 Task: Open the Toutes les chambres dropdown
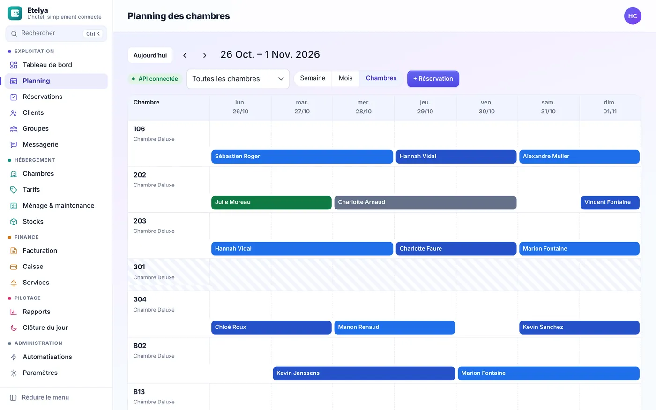(x=238, y=79)
